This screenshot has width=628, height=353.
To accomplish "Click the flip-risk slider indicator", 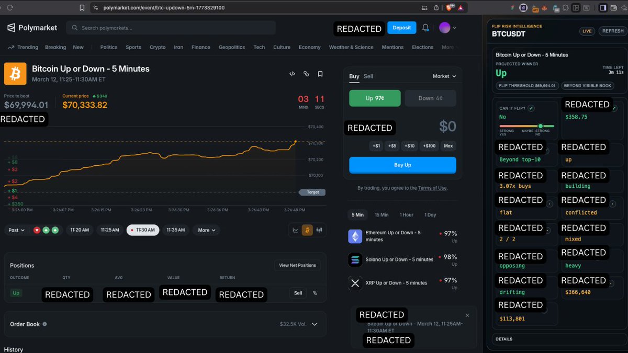I will pyautogui.click(x=540, y=126).
